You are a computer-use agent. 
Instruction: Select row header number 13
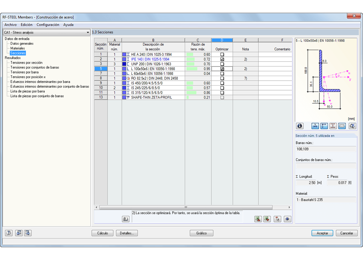pyautogui.click(x=101, y=97)
